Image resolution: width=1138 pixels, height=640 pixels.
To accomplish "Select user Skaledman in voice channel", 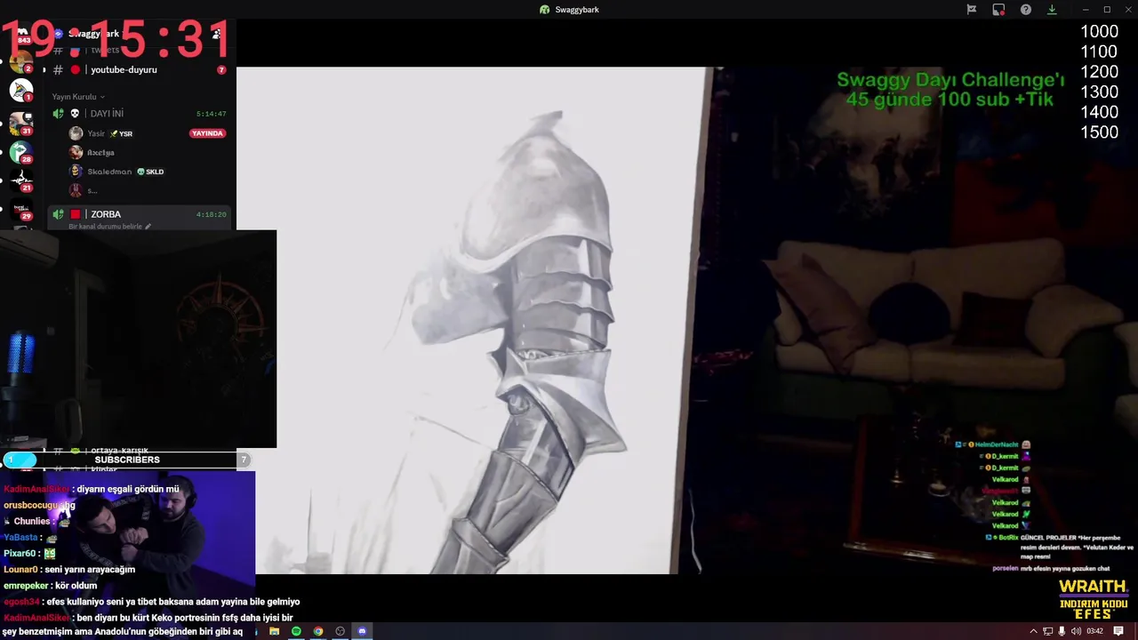I will pos(109,172).
